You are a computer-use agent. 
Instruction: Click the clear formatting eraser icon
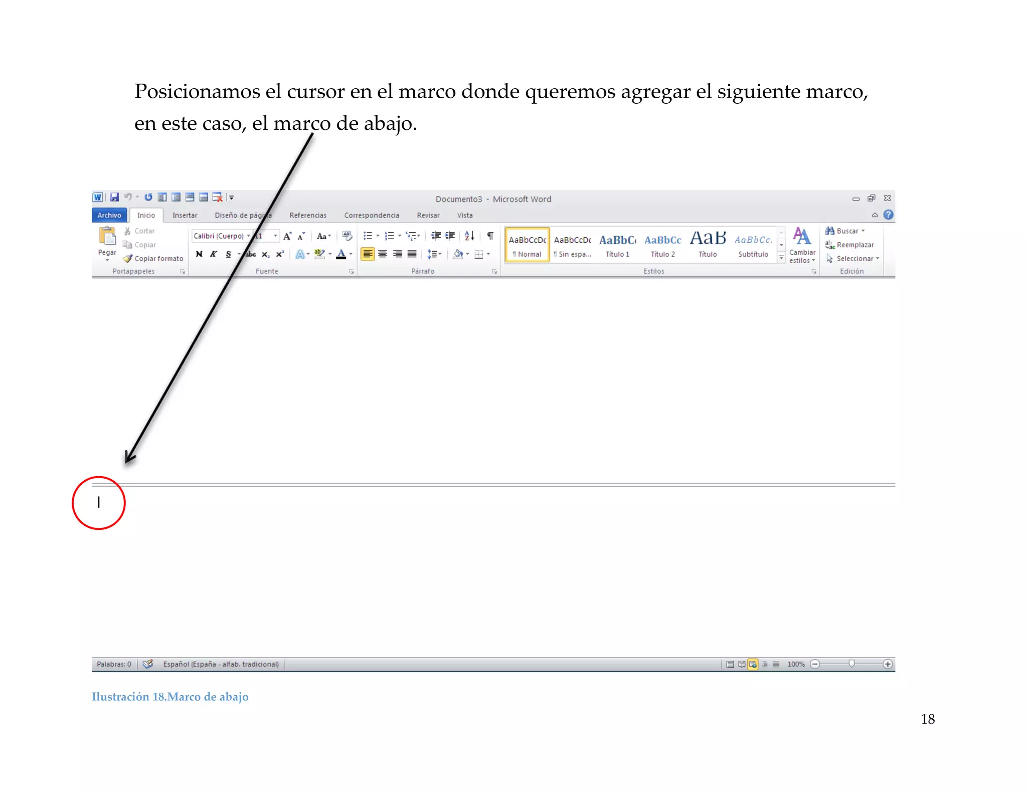347,236
